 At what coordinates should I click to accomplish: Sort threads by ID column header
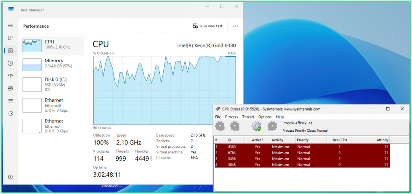[235, 140]
